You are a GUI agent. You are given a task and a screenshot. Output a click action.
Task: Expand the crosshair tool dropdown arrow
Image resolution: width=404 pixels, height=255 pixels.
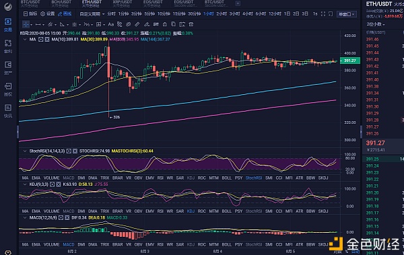pyautogui.click(x=31, y=25)
